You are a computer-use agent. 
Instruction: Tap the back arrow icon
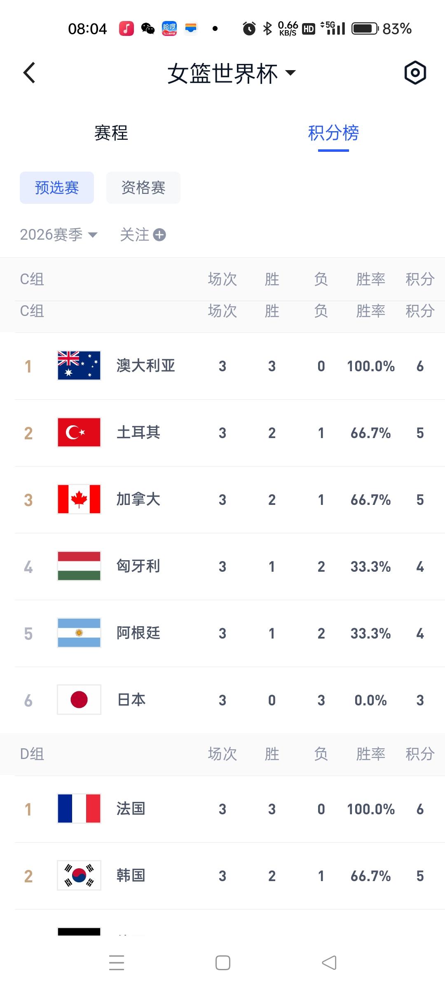(x=29, y=73)
